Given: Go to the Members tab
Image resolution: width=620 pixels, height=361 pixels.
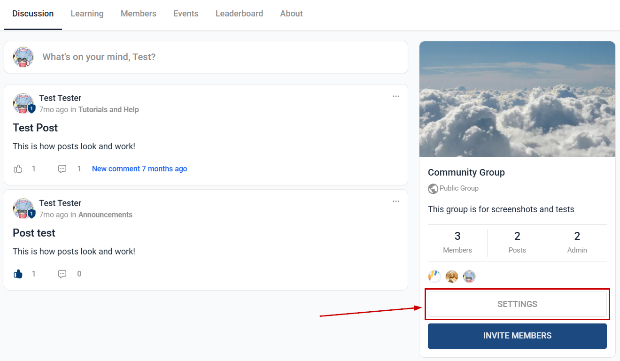Looking at the screenshot, I should point(139,14).
